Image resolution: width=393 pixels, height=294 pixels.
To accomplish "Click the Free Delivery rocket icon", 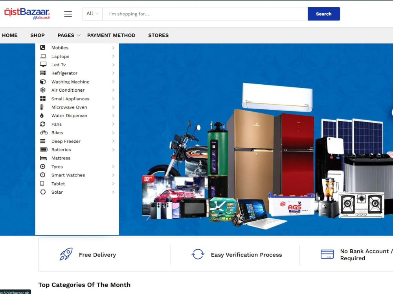I will 66,254.
